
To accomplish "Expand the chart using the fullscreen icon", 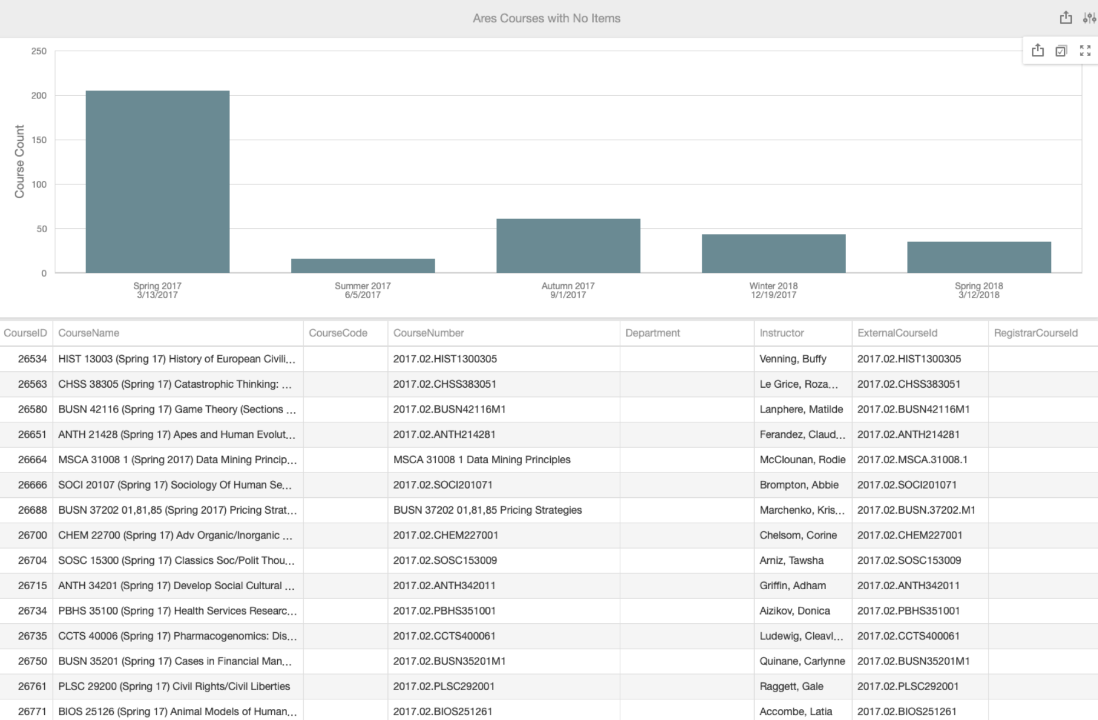I will point(1084,51).
